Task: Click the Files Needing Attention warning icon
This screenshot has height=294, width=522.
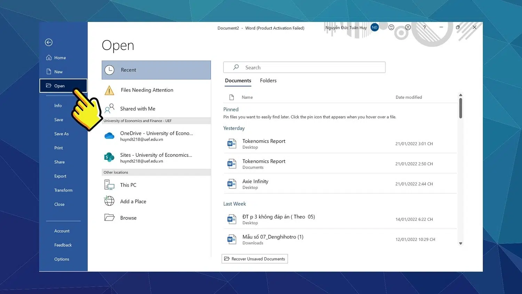Action: pos(109,91)
